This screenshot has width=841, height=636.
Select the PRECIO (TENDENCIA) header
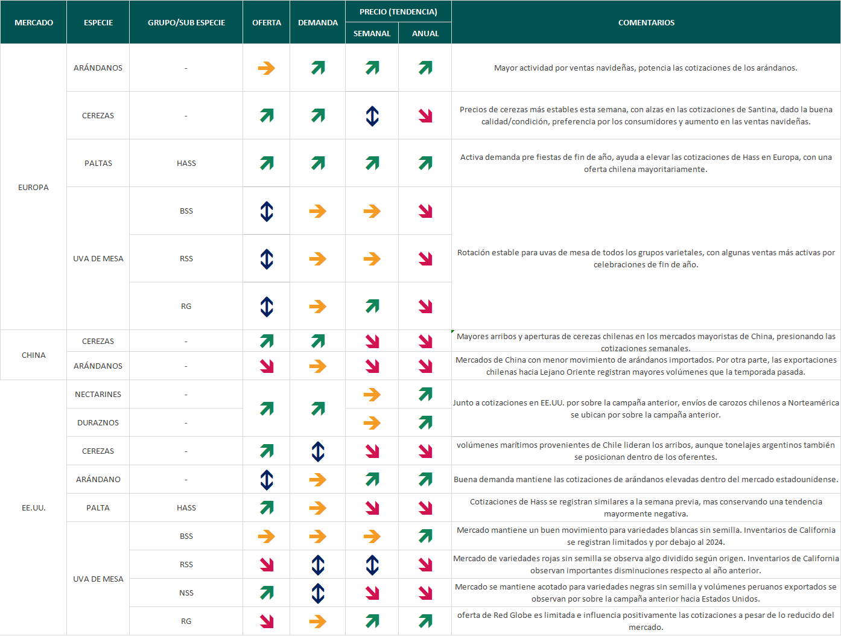pyautogui.click(x=398, y=11)
